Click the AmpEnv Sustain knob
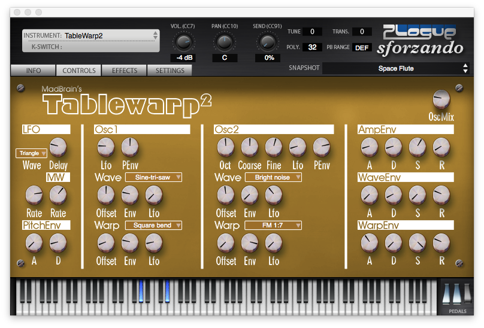This screenshot has width=484, height=328. 417,147
